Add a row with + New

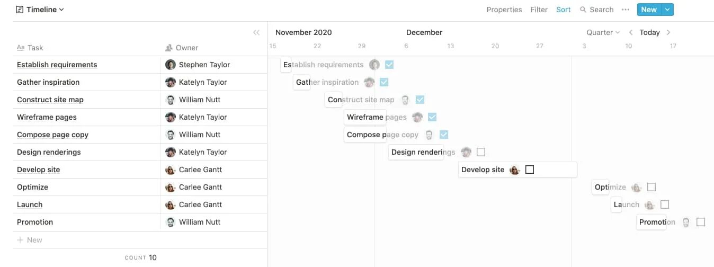point(30,240)
